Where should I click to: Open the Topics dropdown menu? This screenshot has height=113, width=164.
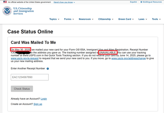point(54,19)
